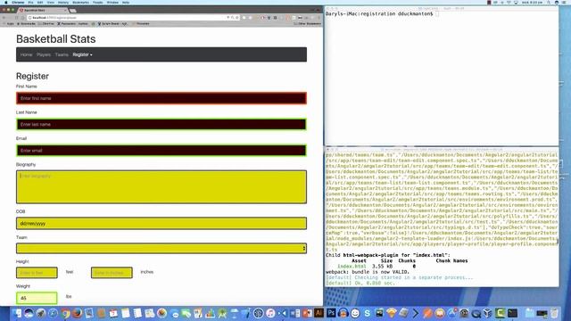This screenshot has height=321, width=571.
Task: Open Sketch from the Dock
Action: pyautogui.click(x=392, y=313)
